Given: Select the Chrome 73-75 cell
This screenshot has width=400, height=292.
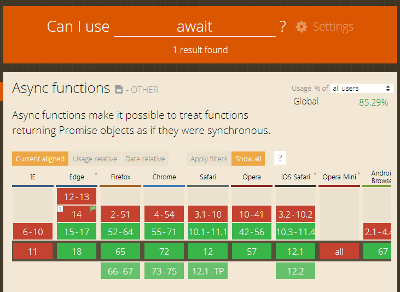Looking at the screenshot, I should click(164, 271).
